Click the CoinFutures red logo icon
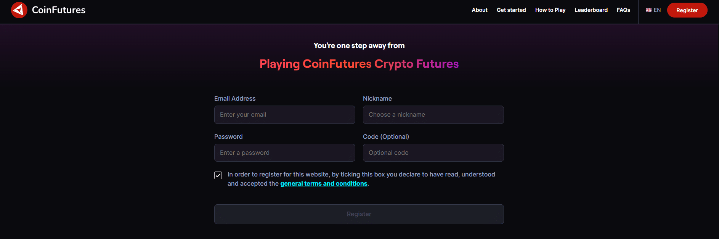 (x=19, y=10)
